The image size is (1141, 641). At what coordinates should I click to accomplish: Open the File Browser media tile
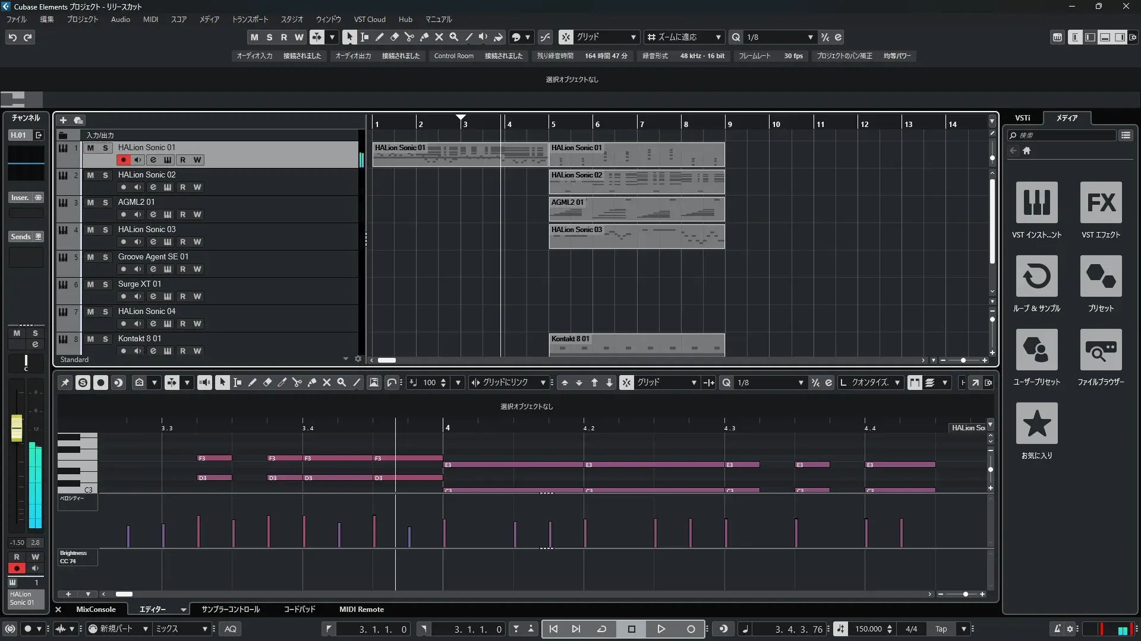(x=1101, y=350)
